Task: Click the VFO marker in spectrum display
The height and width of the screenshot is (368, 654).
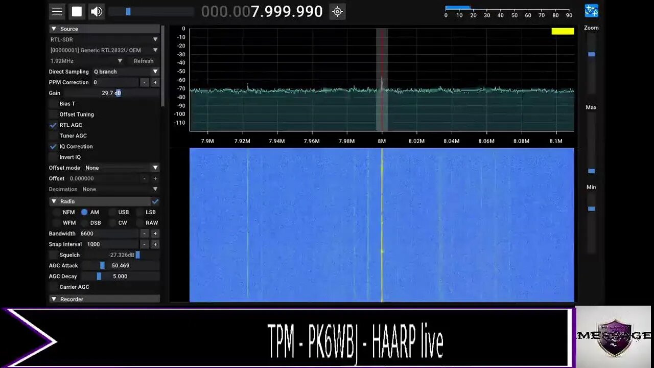Action: tap(382, 80)
